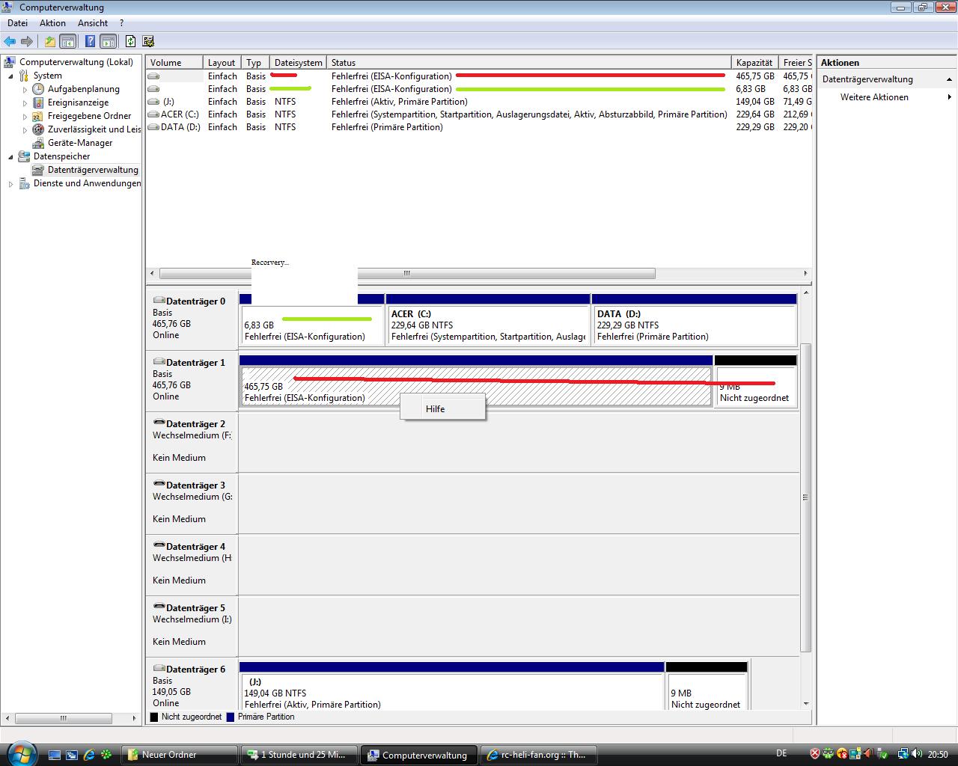Click the Up One Level folder icon
958x766 pixels.
[x=49, y=42]
